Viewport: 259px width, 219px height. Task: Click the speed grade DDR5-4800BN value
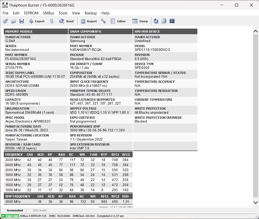point(17,94)
